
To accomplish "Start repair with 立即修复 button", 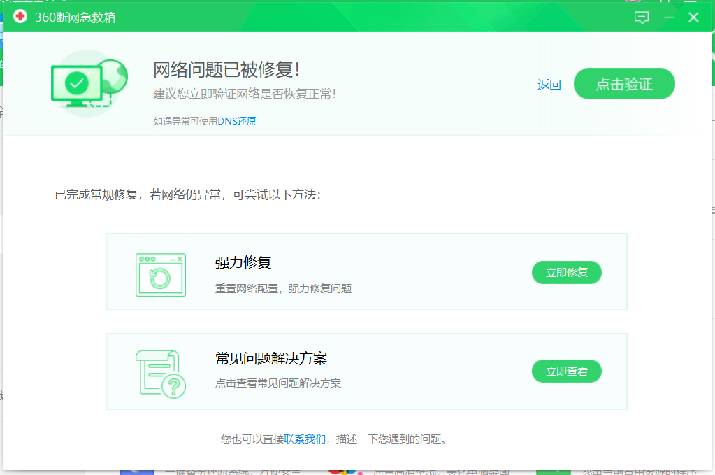I will coord(566,272).
